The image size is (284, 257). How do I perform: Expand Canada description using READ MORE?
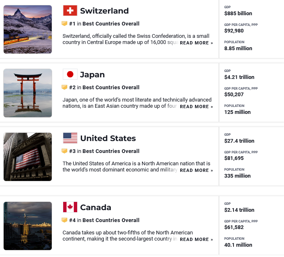point(196,239)
